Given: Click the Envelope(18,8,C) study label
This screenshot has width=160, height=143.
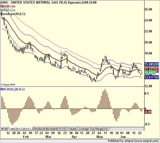Looking at the screenshot, I should (13, 14).
